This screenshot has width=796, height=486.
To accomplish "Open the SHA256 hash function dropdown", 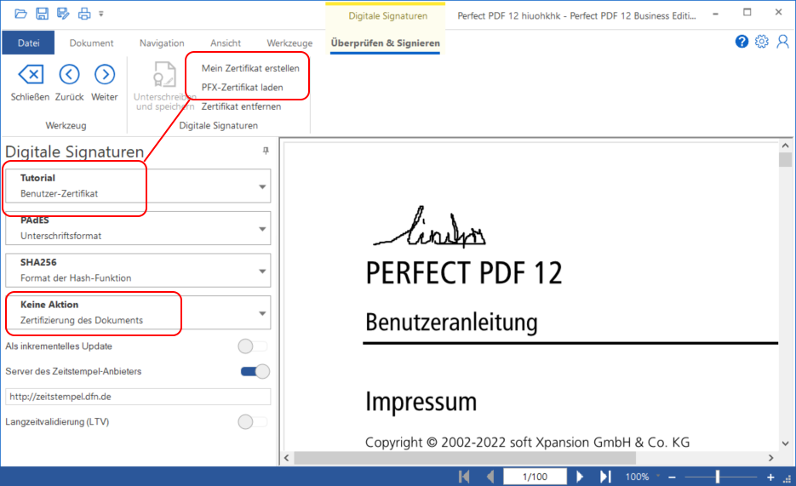I will [x=261, y=271].
